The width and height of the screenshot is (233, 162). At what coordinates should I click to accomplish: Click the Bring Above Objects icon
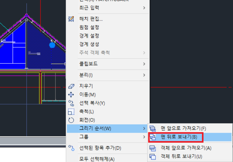(x=152, y=148)
